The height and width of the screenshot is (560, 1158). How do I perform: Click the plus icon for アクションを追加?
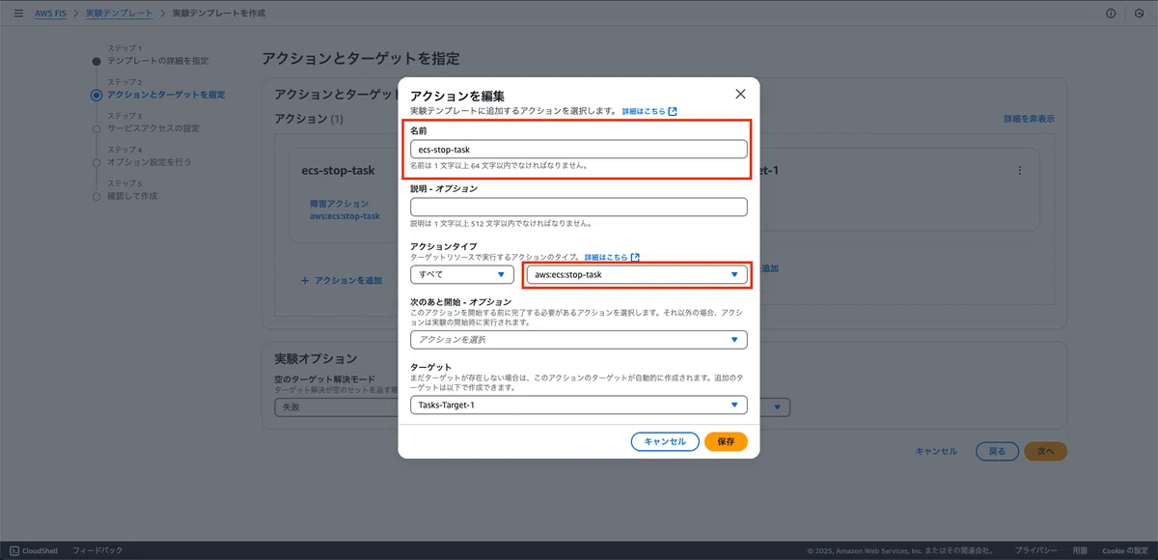pyautogui.click(x=305, y=280)
